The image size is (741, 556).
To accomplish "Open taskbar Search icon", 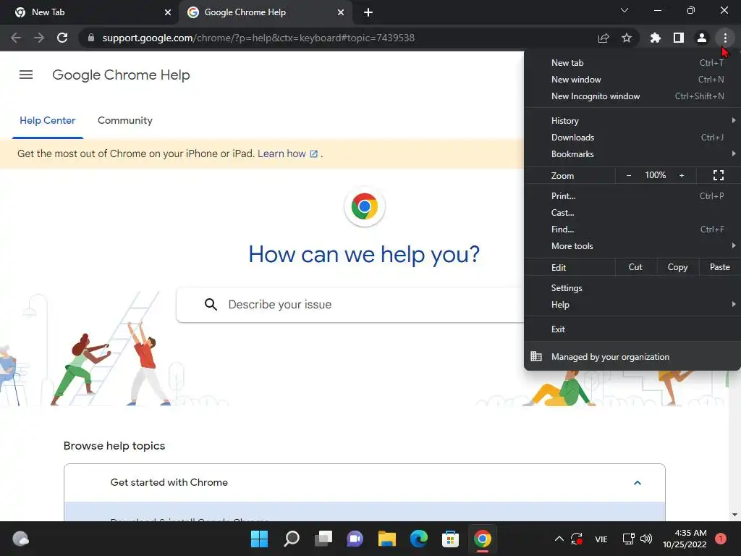I will click(291, 539).
